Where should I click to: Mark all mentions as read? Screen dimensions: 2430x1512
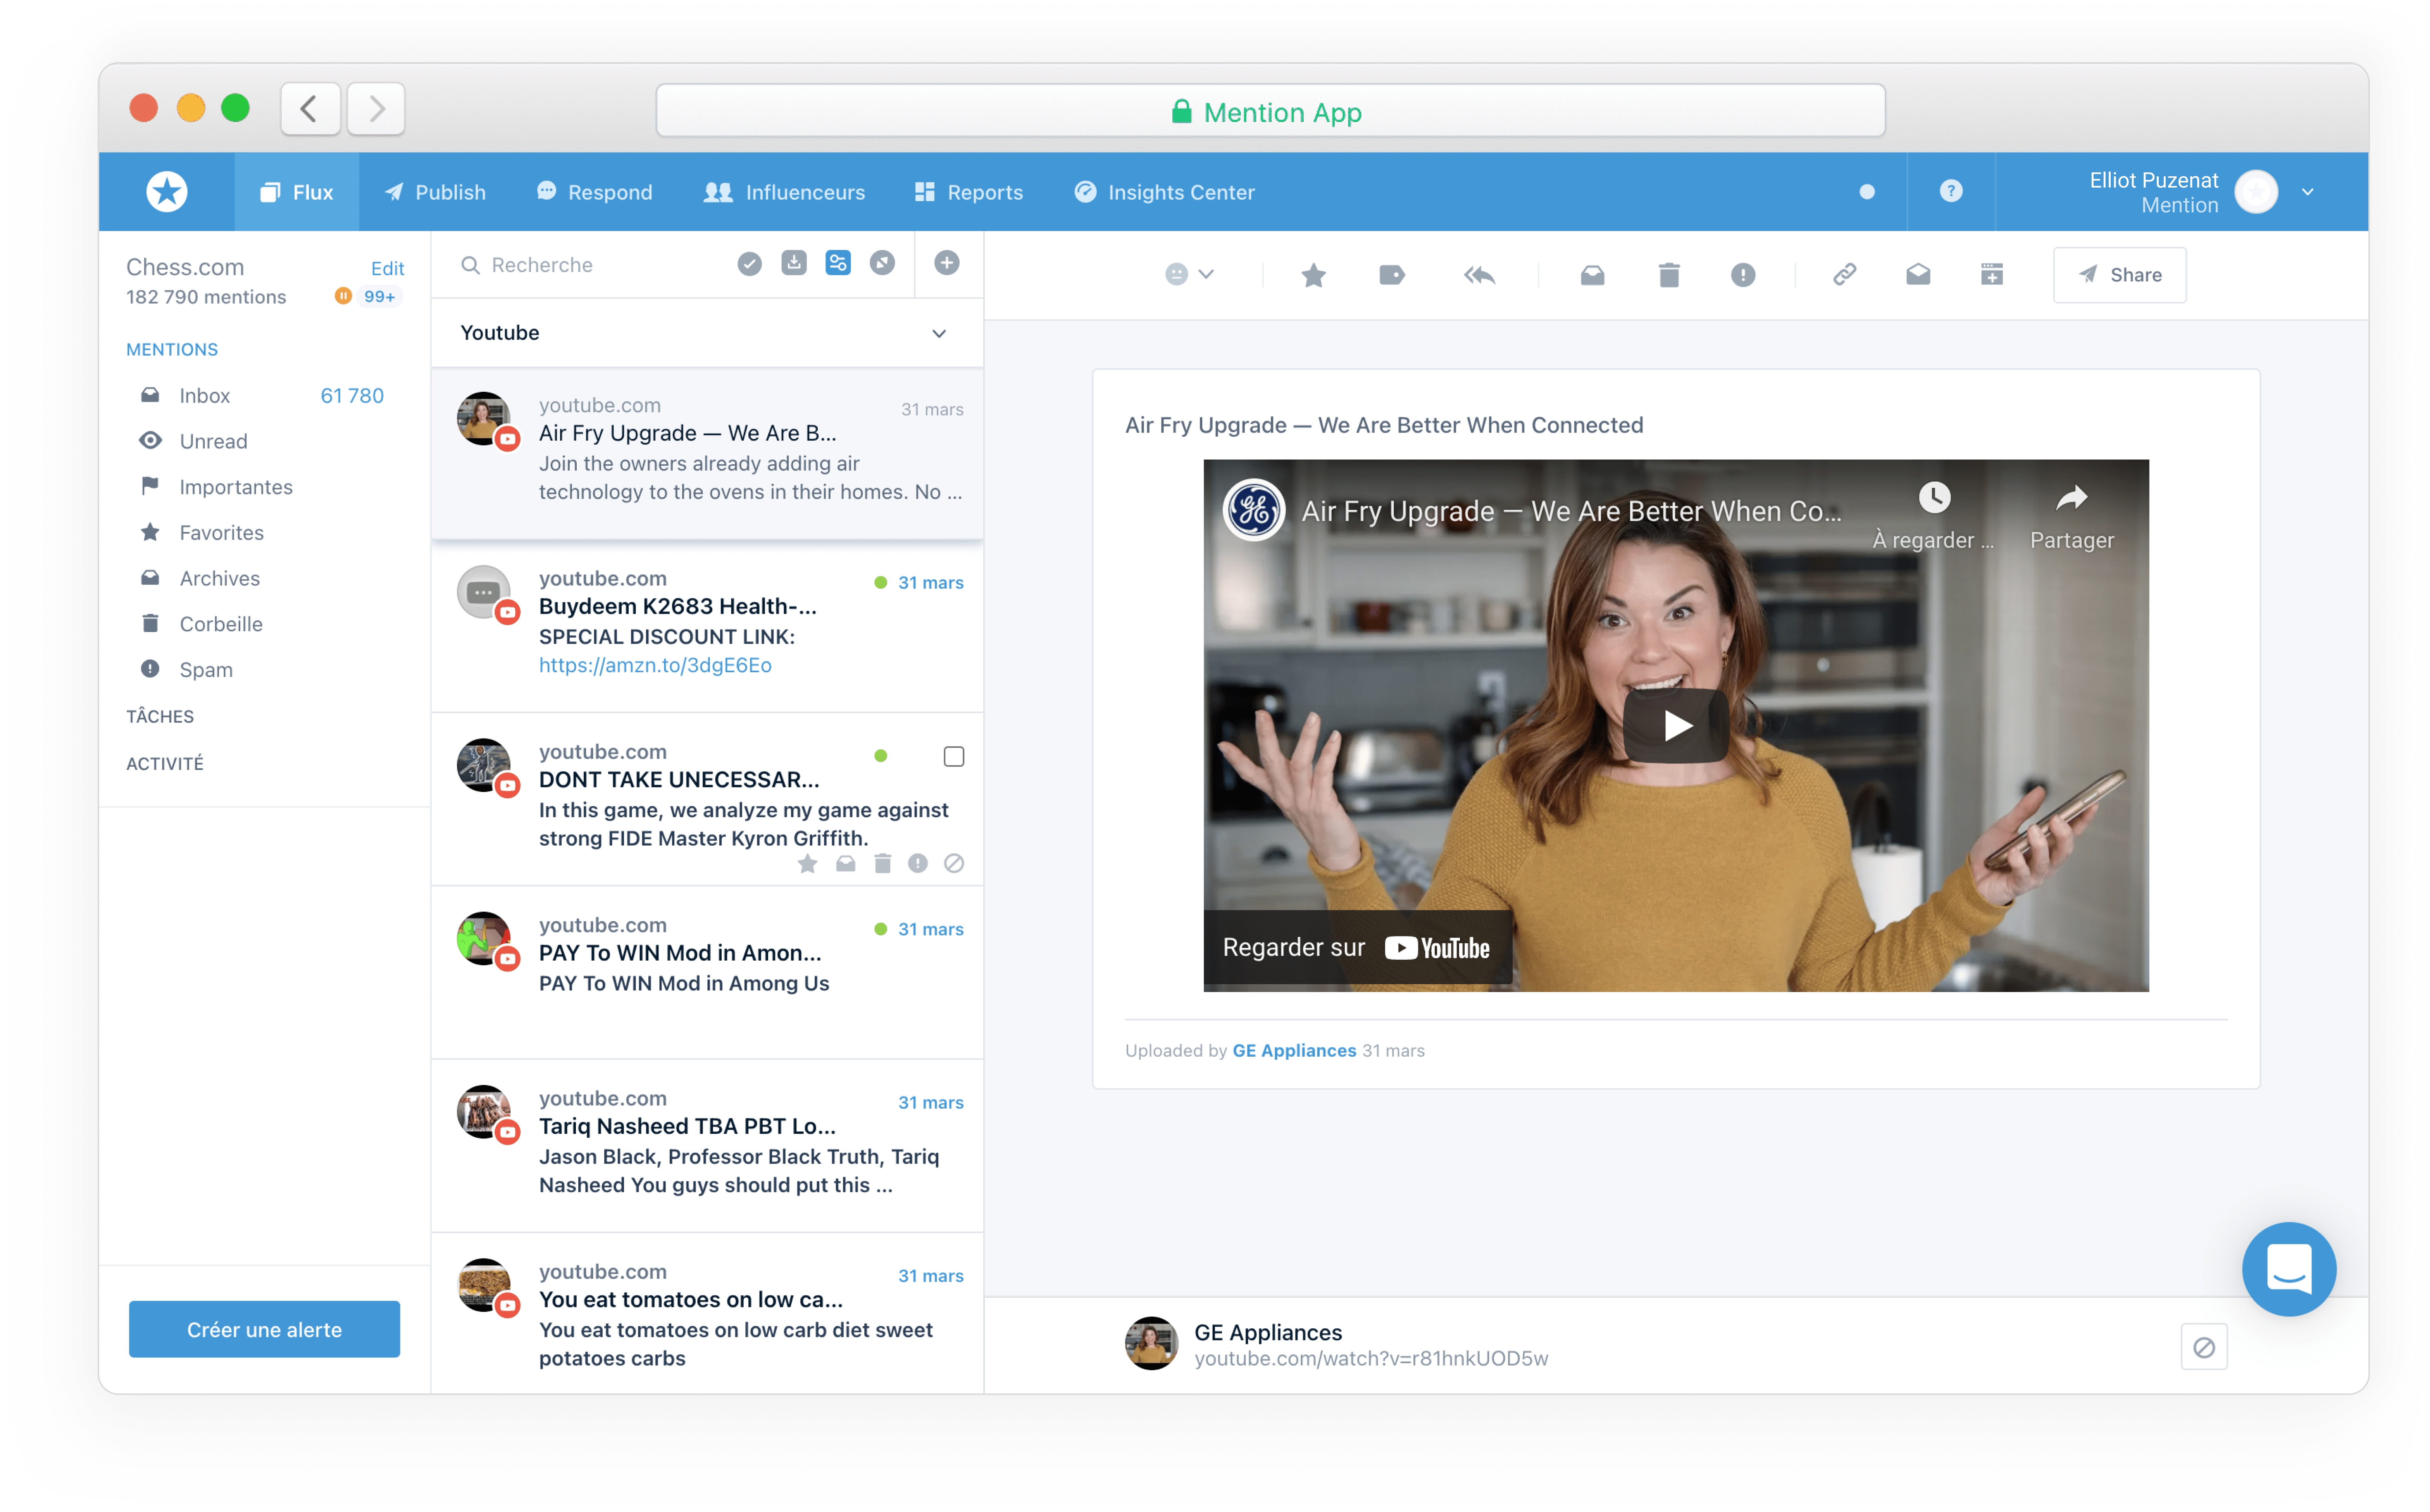[x=750, y=264]
